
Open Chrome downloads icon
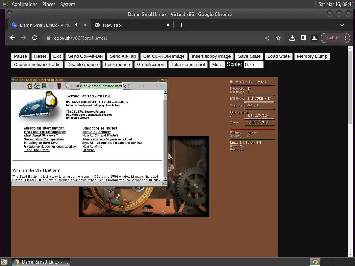coord(292,38)
